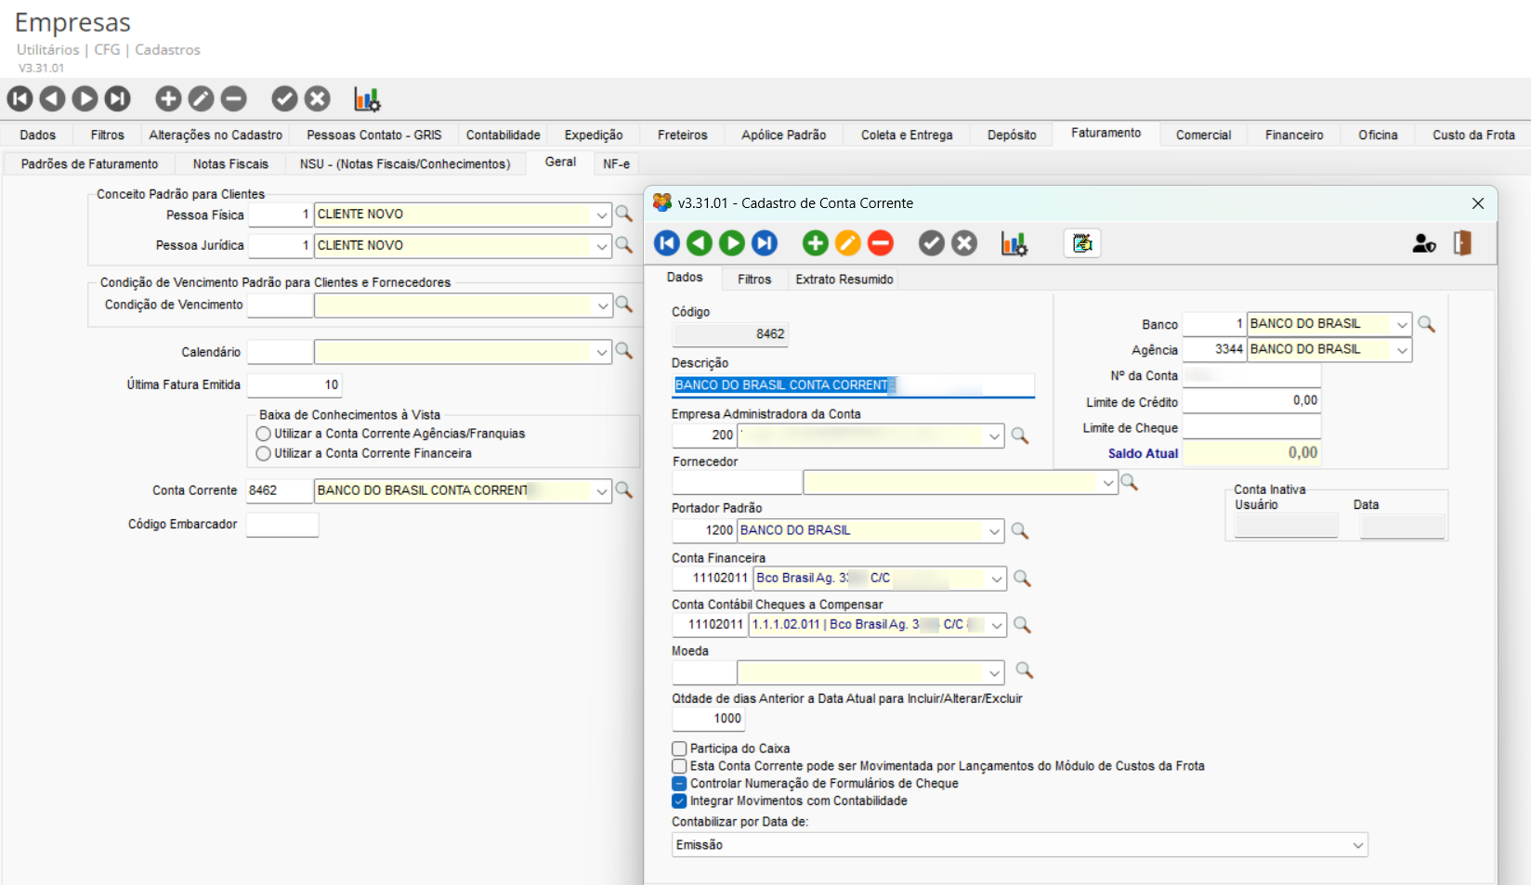1531x885 pixels.
Task: Open the report chart icon in the Empresas toolbar
Action: 366,98
